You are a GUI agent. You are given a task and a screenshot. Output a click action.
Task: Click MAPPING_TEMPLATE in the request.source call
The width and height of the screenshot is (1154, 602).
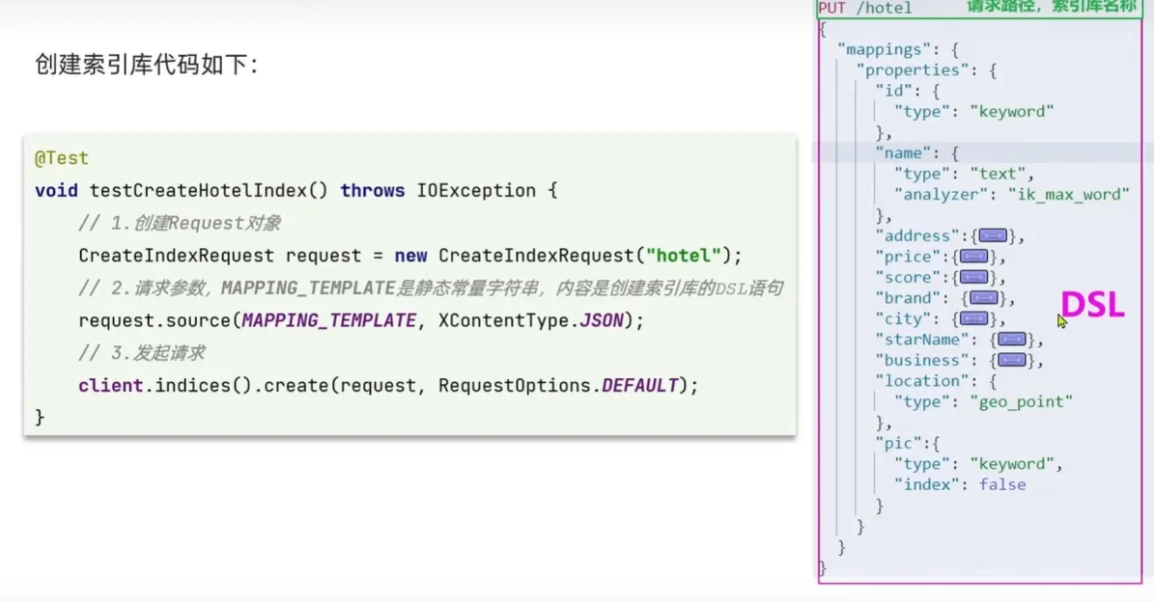pos(328,320)
